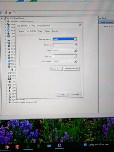The width and height of the screenshot is (114, 152).
Task: Open the Bits per second dropdown
Action: click(x=75, y=39)
